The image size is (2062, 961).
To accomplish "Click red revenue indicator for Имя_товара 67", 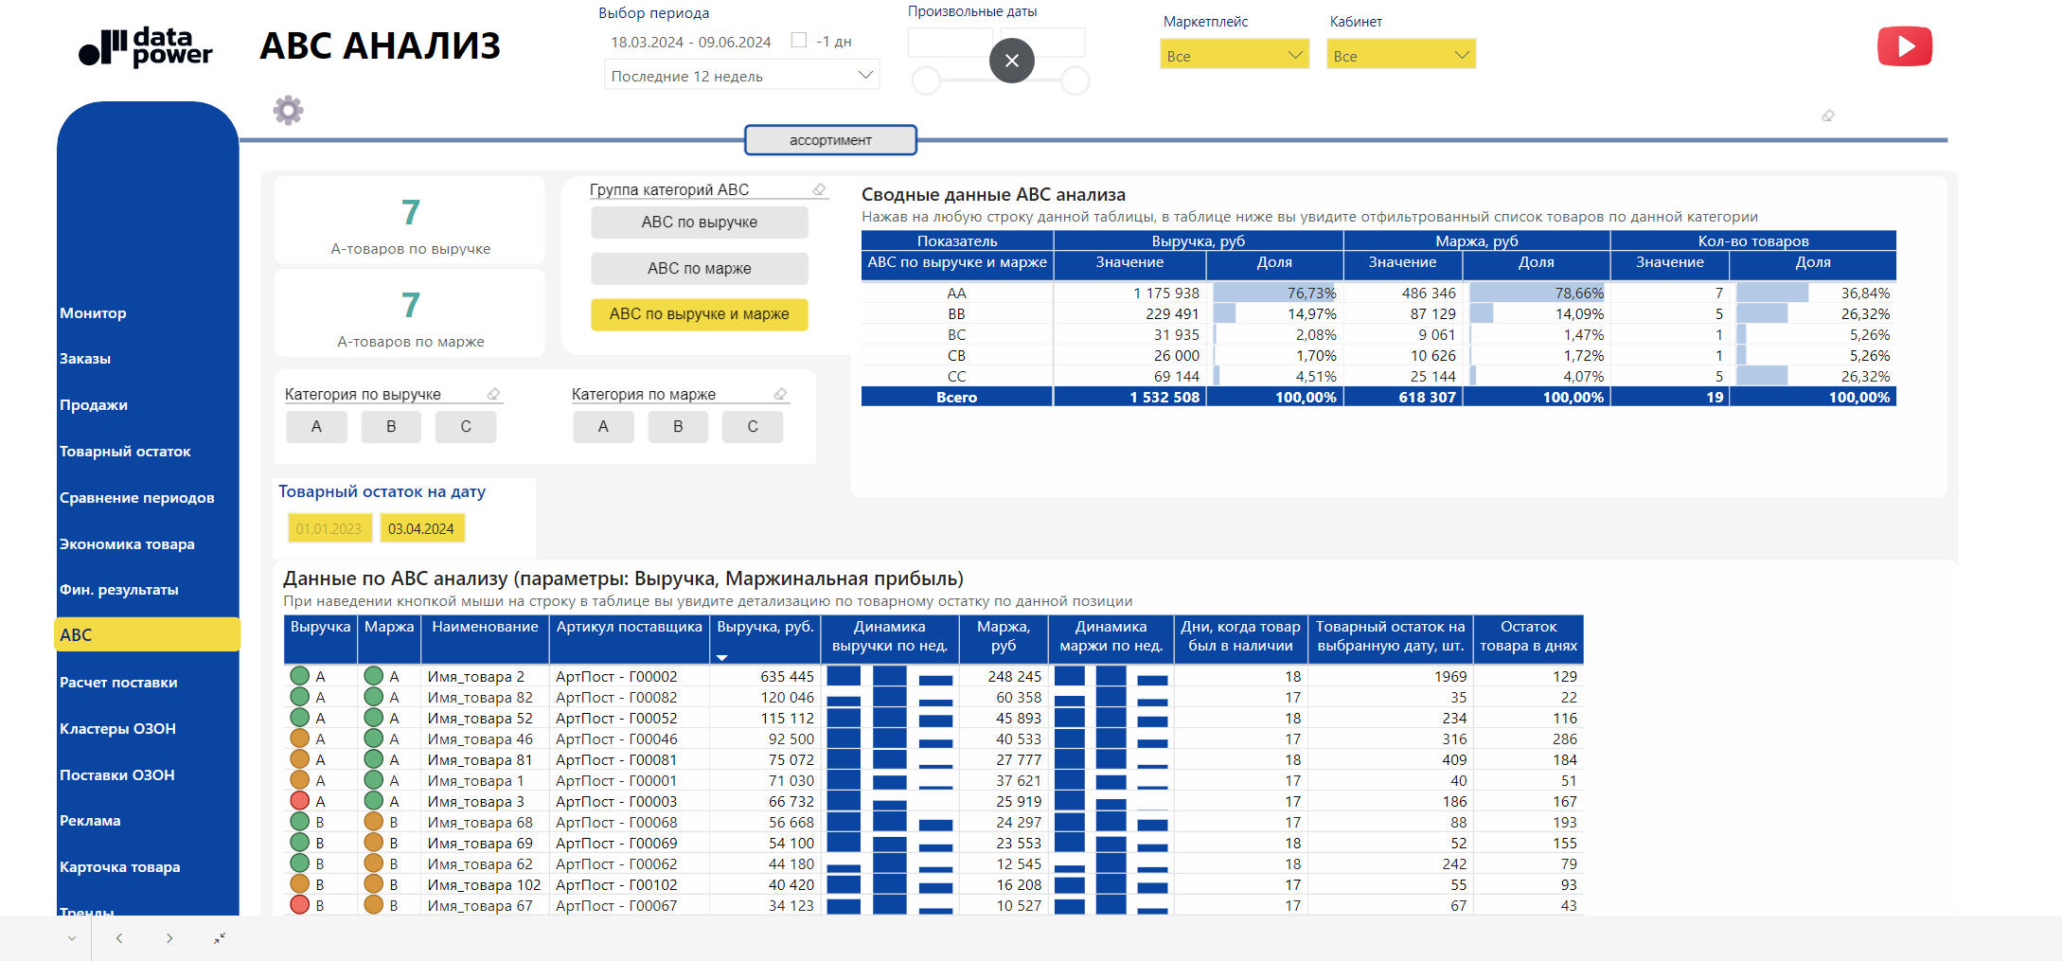I will point(299,905).
